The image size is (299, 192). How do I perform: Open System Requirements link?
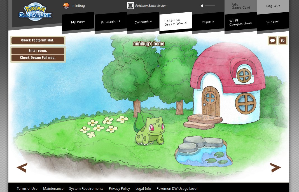click(86, 188)
